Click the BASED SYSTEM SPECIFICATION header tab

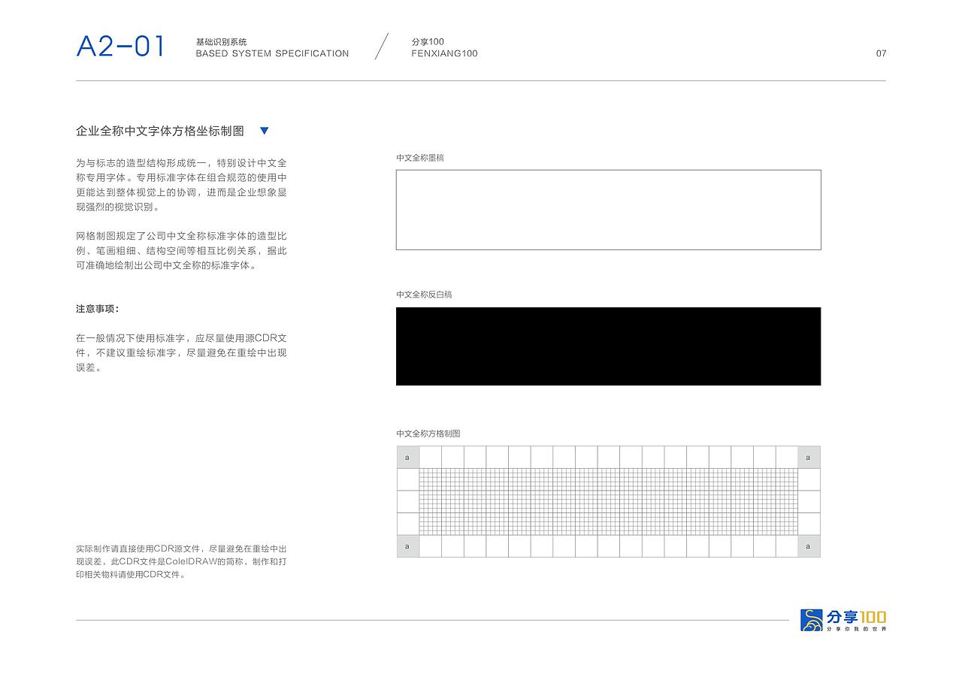pyautogui.click(x=271, y=53)
